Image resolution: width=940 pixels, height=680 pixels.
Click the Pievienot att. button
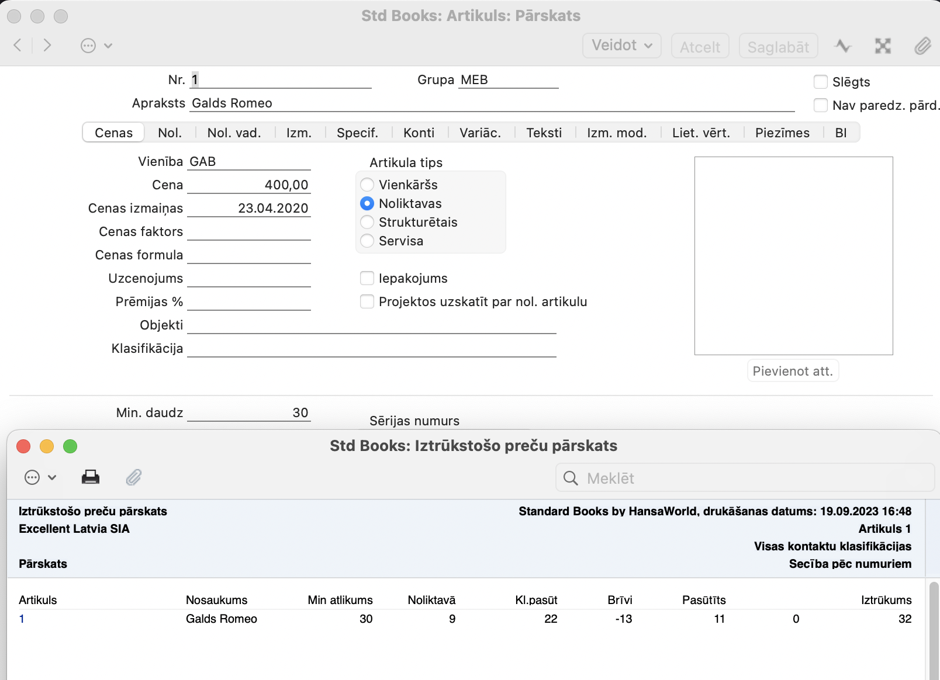793,371
